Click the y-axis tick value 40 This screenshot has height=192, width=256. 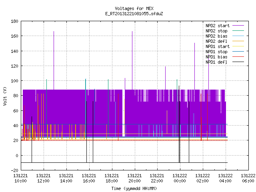click(x=16, y=126)
